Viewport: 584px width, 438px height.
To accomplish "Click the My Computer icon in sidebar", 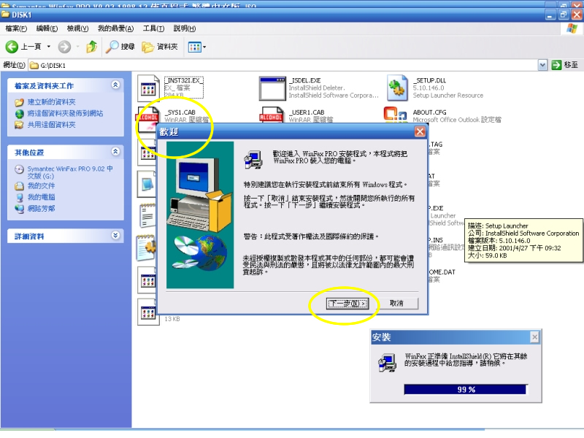I will pyautogui.click(x=20, y=197).
